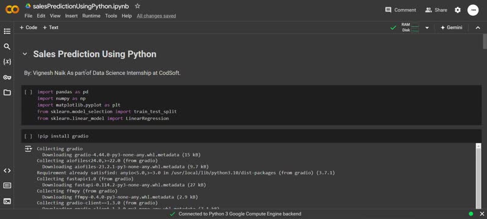
Task: Click the All changes saved link
Action: pos(156,16)
